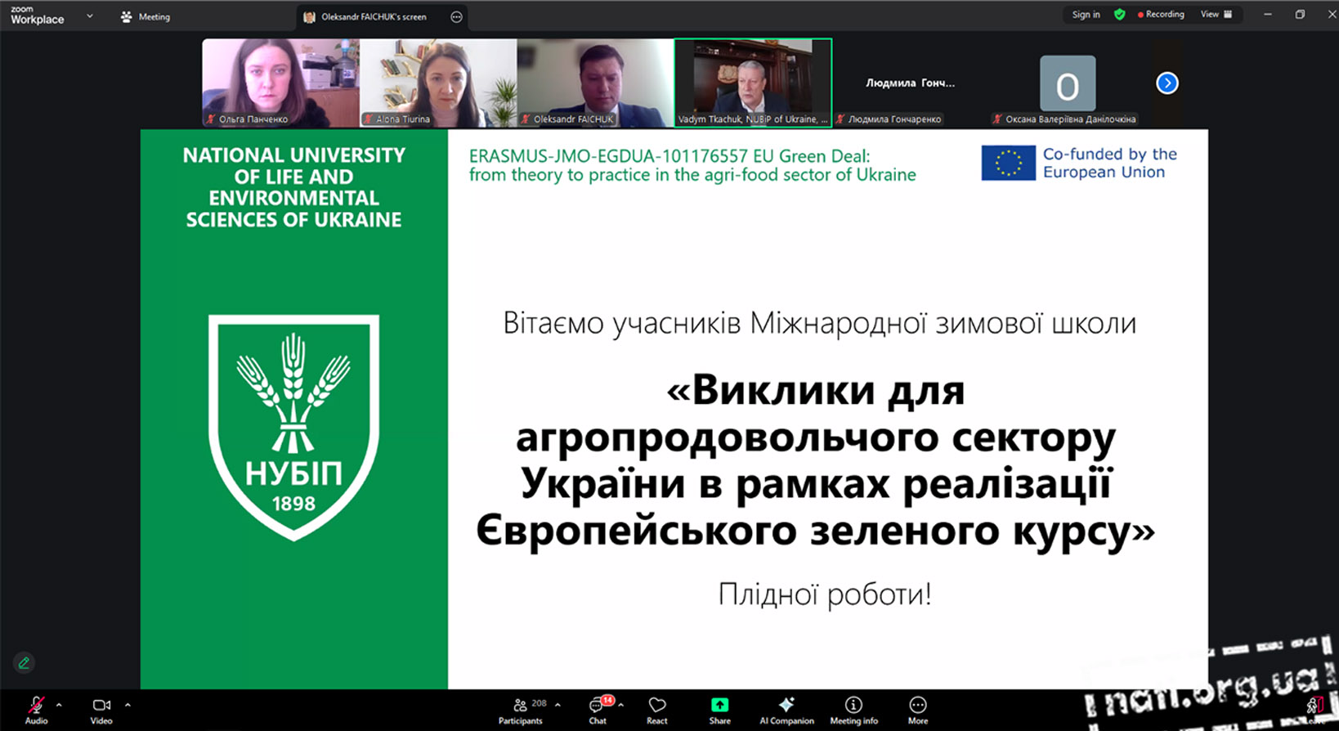Image resolution: width=1339 pixels, height=731 pixels.
Task: Select Vadym Tkachuk's video thumbnail
Action: [753, 83]
